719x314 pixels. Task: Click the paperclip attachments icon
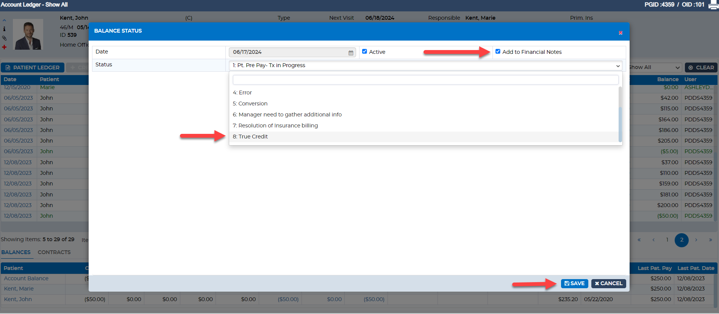[4, 38]
